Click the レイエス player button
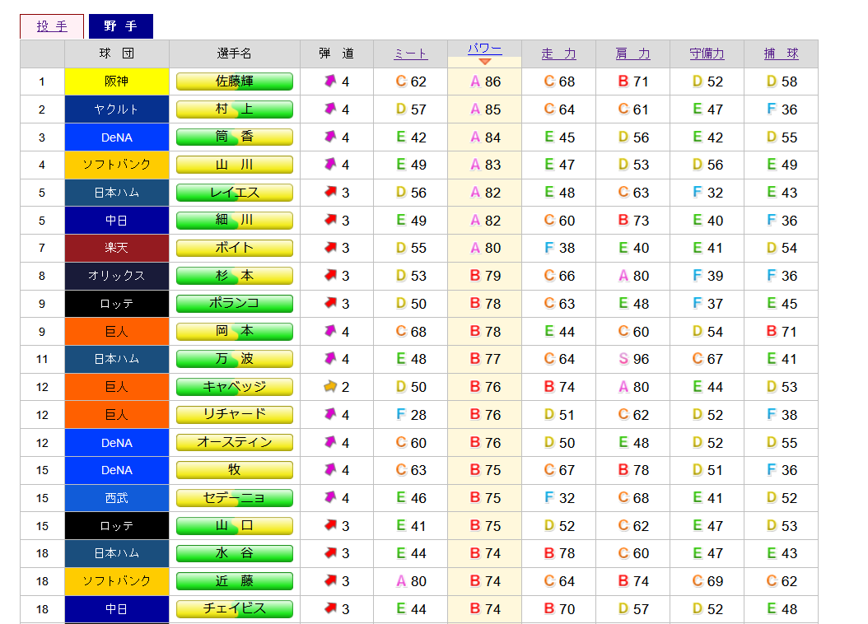The height and width of the screenshot is (624, 868). coord(234,193)
